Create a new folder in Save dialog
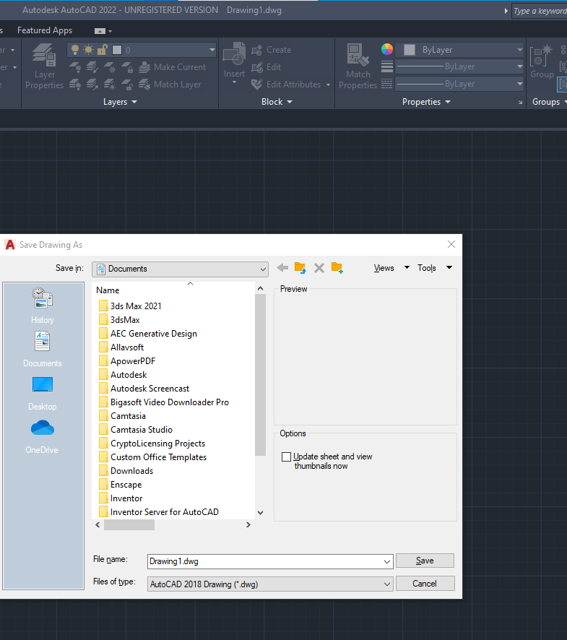The height and width of the screenshot is (640, 567). point(337,268)
